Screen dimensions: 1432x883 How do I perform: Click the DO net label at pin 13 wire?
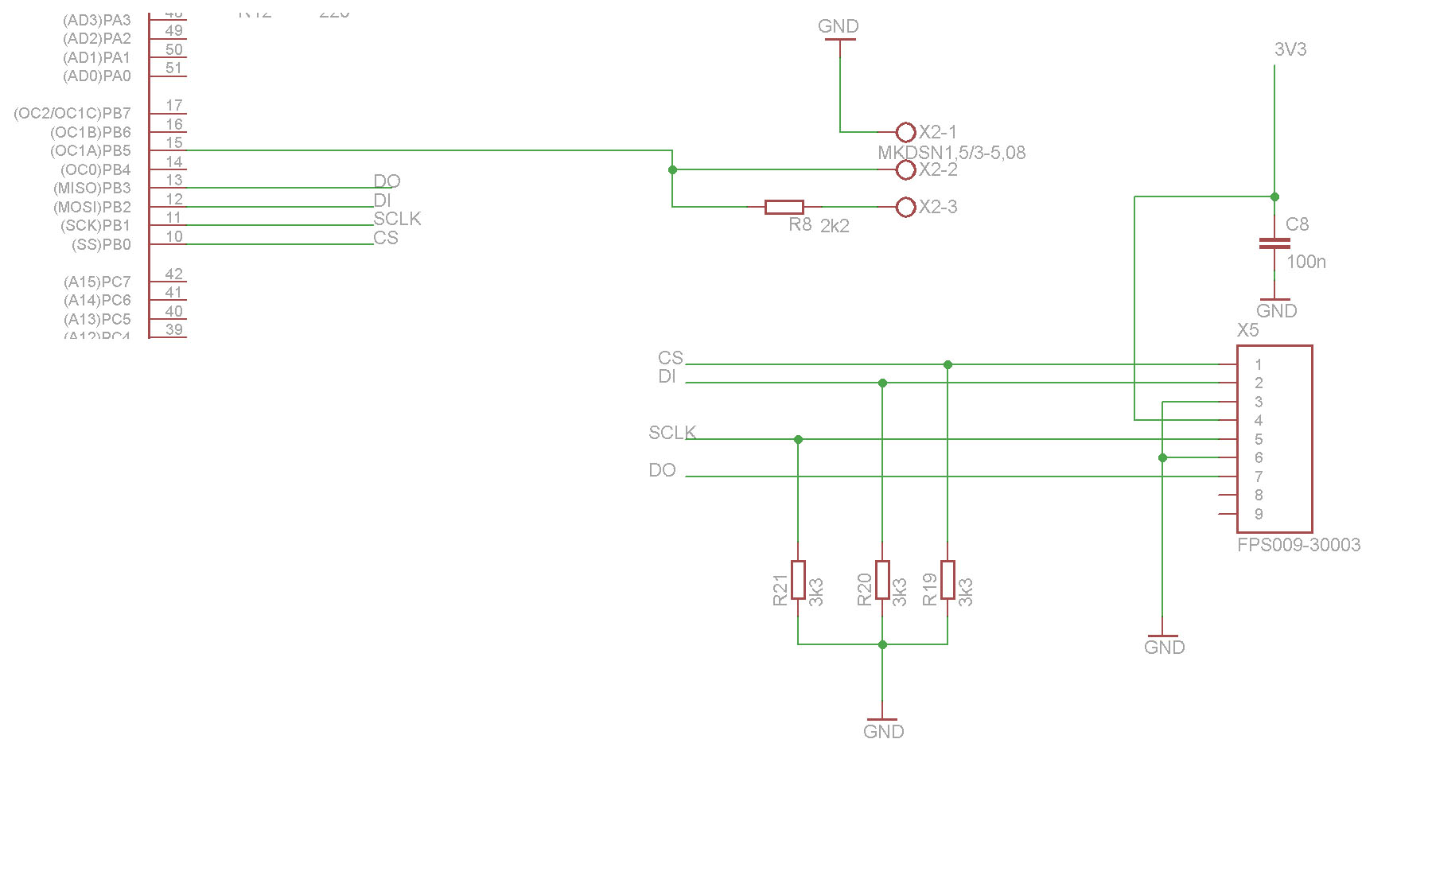[387, 181]
